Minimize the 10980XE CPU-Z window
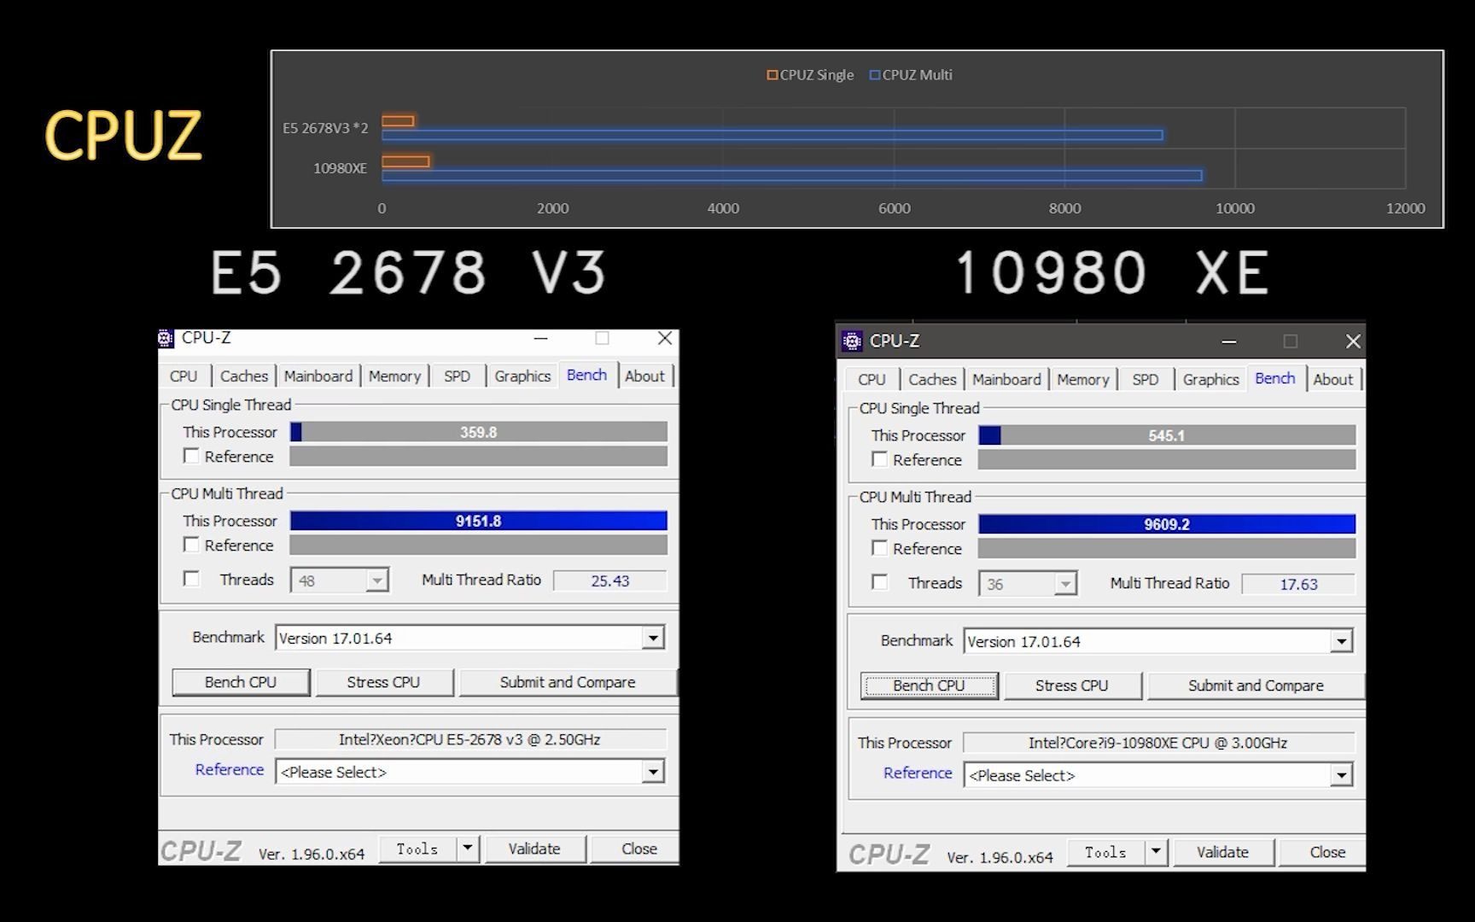This screenshot has width=1475, height=922. coord(1228,341)
